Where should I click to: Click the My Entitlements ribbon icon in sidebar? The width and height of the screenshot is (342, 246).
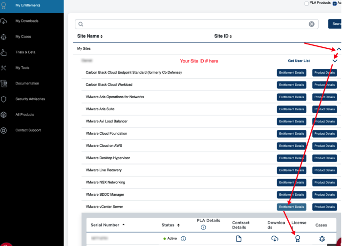pos(3,5)
